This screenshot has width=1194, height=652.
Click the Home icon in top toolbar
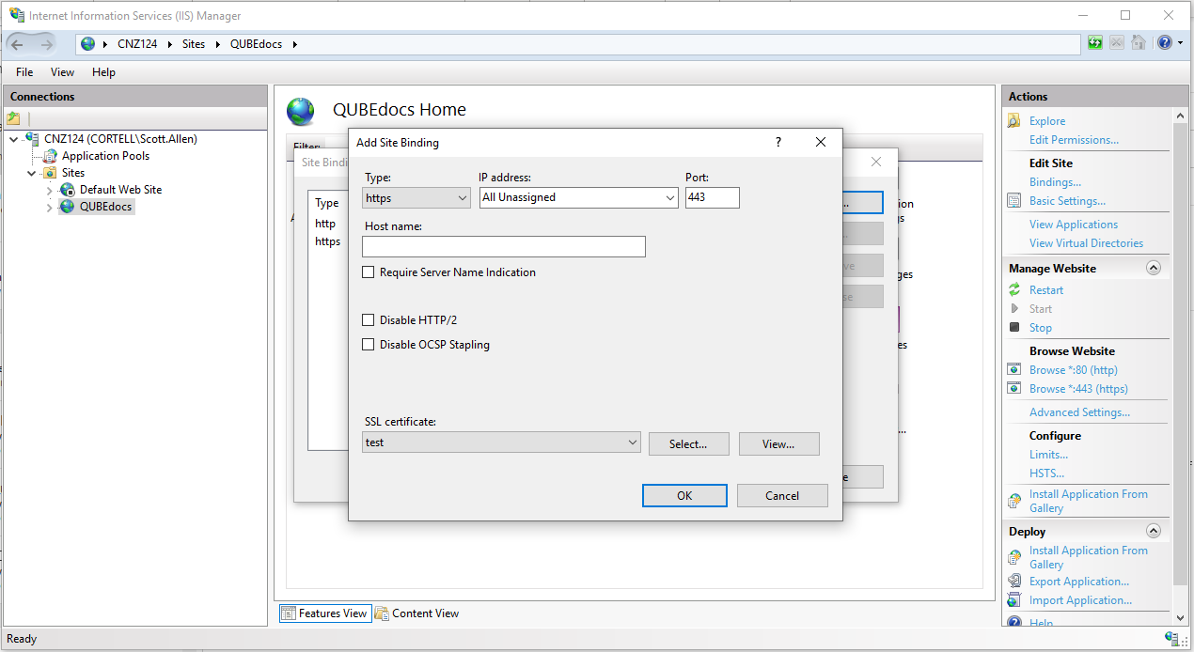1139,43
